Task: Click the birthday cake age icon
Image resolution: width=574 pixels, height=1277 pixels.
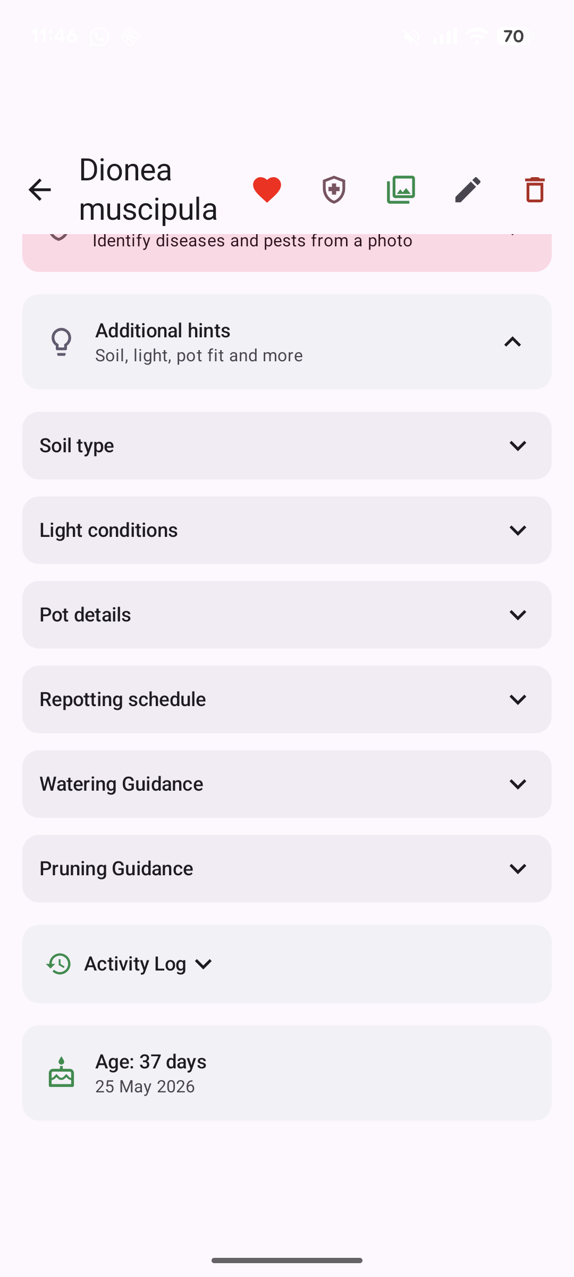Action: (61, 1073)
